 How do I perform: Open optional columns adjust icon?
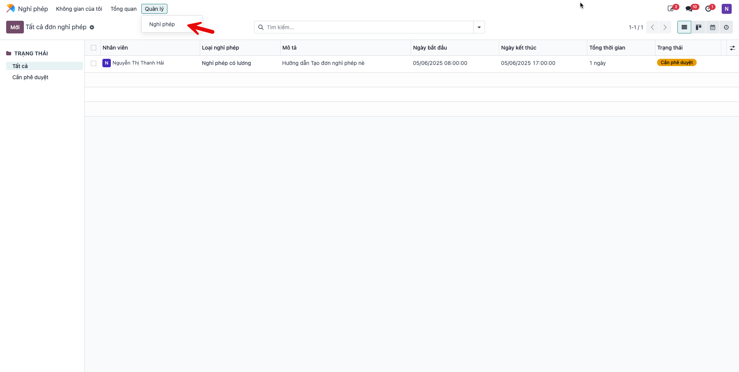(x=732, y=48)
